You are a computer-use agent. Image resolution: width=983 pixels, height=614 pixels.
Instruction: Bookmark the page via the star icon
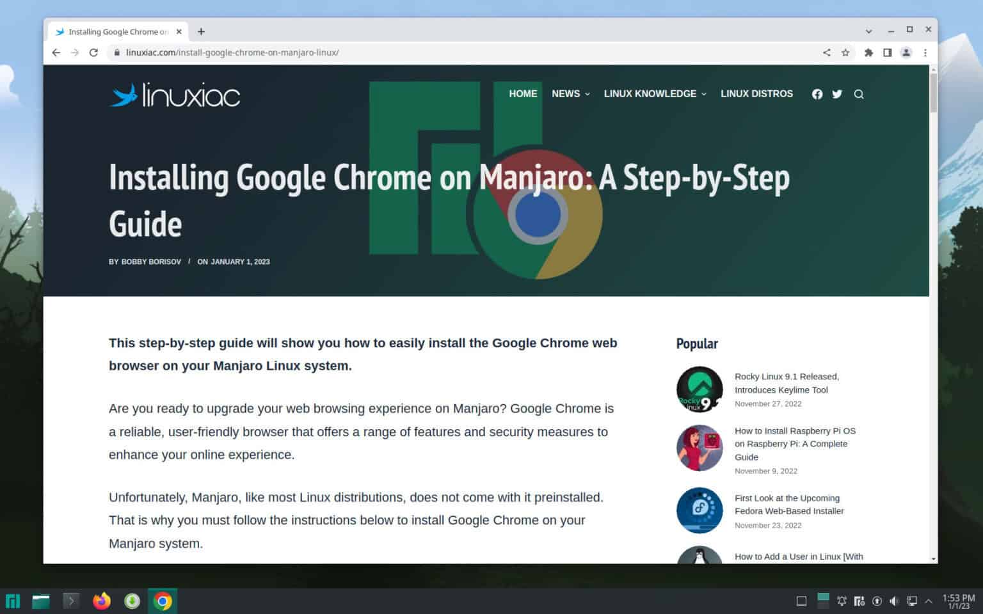(846, 52)
